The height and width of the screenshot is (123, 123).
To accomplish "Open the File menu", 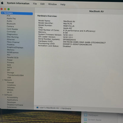I will (35, 4).
